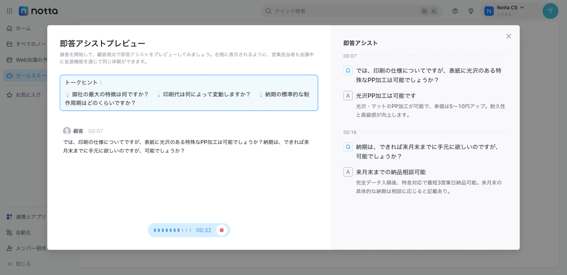Viewport: 567px width, 275px height.
Task: Click the talk hint about 納期の標準的な制作周期
Action: 187,98
